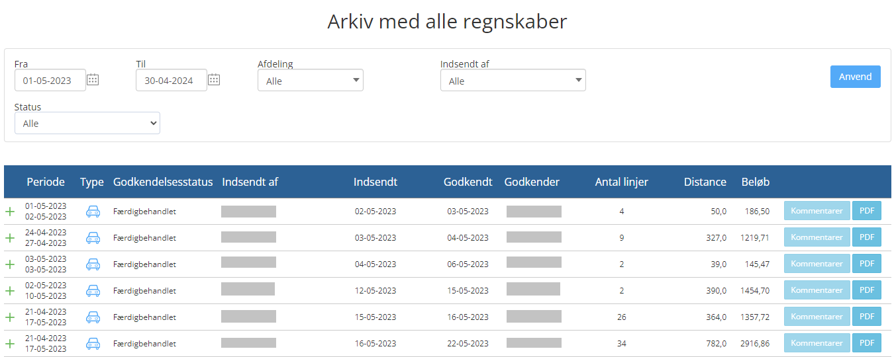Click the car type icon for 02-05-2023 submission
The height and width of the screenshot is (357, 894).
93,212
